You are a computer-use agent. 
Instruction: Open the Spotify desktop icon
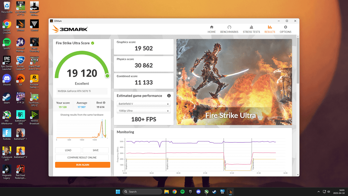(x=7, y=44)
